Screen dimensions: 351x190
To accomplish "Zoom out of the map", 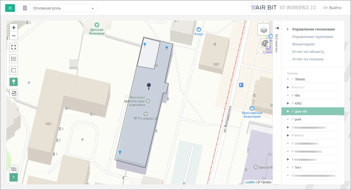I will tap(14, 36).
